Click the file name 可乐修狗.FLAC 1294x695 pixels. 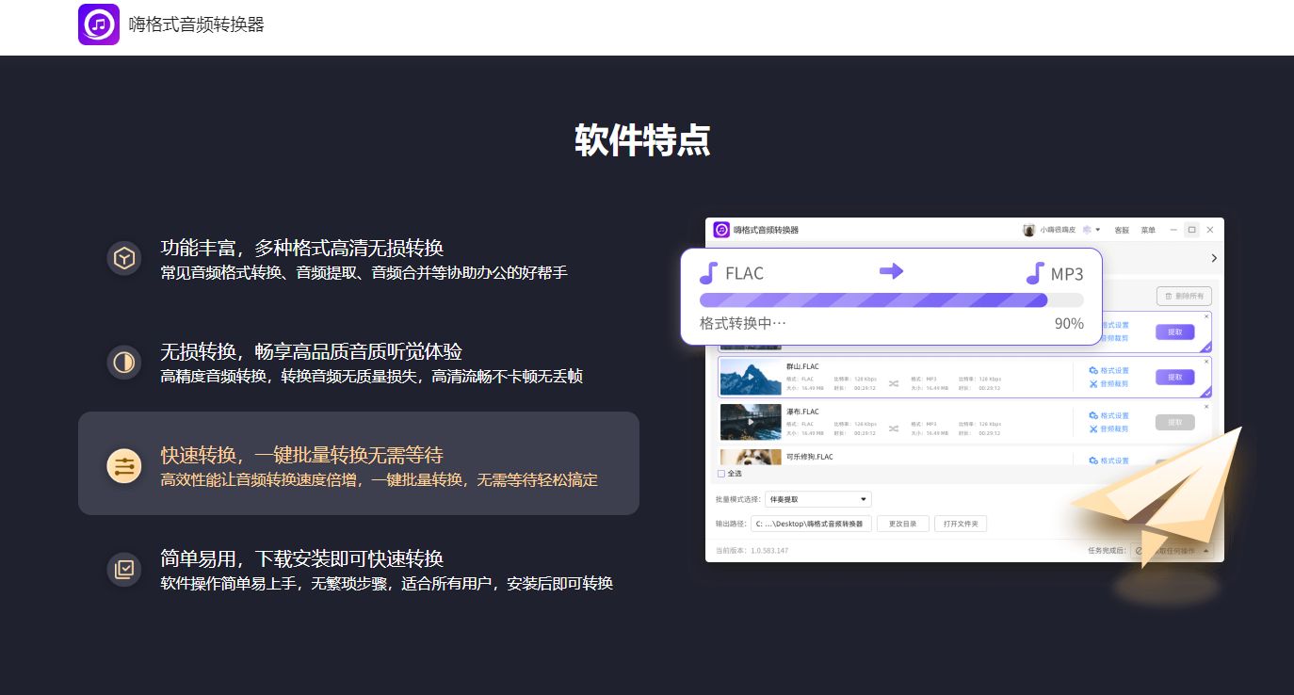[x=810, y=457]
